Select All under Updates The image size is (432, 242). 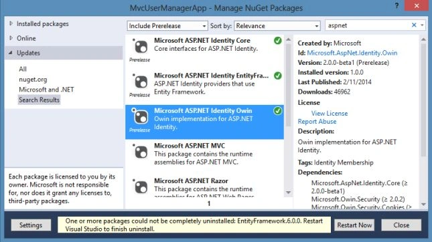tap(23, 69)
